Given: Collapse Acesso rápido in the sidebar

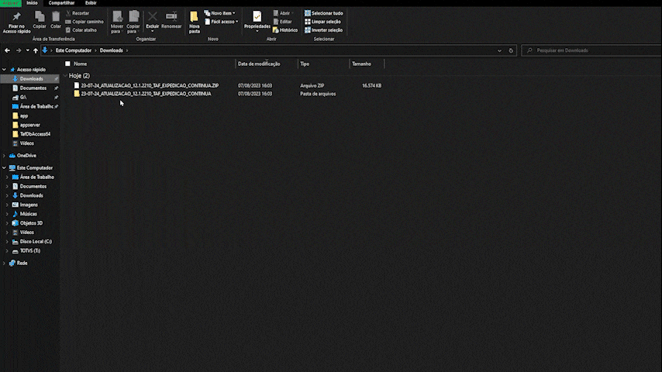Looking at the screenshot, I should click(x=4, y=69).
